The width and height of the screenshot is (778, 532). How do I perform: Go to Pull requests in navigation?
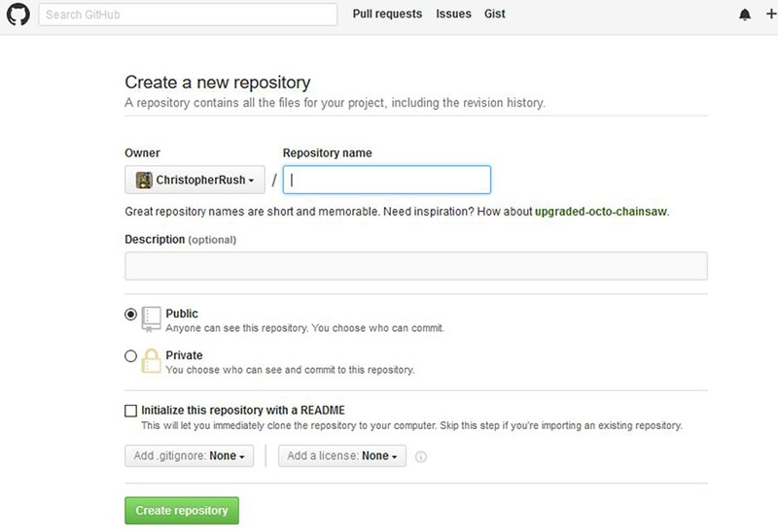[x=387, y=15]
